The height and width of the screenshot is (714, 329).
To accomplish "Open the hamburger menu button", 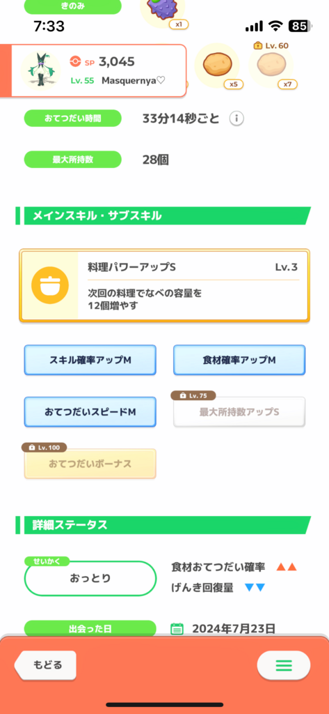I will 284,665.
